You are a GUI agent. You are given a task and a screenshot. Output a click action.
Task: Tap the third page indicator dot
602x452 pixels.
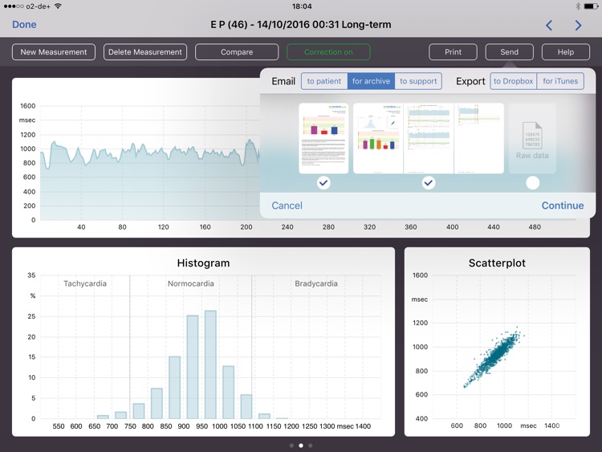310,446
